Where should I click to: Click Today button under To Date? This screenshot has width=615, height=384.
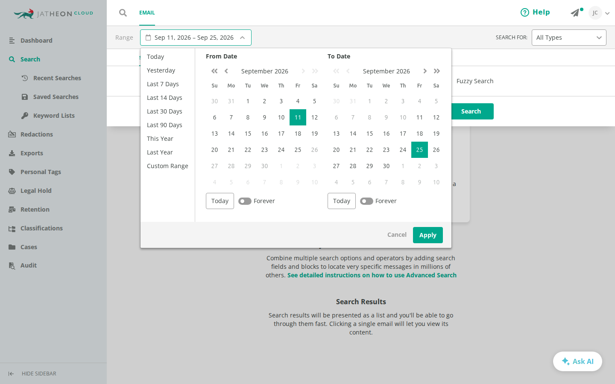342,201
